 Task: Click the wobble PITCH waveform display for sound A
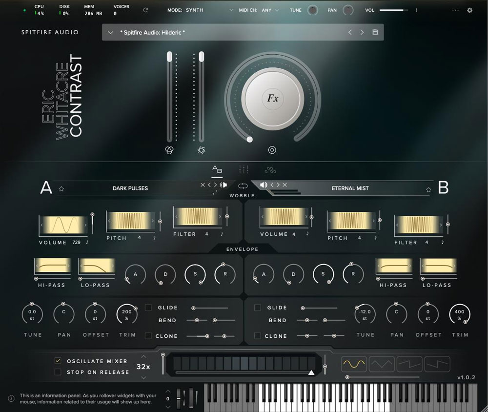tap(131, 221)
